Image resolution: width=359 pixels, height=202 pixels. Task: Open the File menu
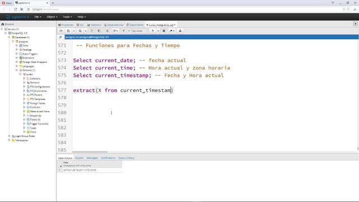click(38, 17)
